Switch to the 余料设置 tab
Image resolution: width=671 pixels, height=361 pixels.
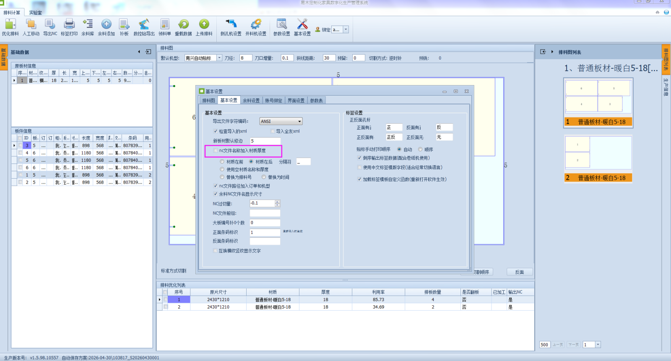pos(251,101)
